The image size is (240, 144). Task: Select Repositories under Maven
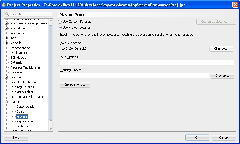coord(25,121)
